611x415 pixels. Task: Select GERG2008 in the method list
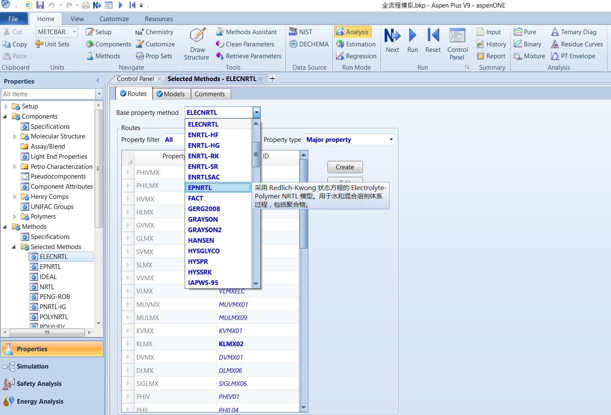tap(218, 209)
